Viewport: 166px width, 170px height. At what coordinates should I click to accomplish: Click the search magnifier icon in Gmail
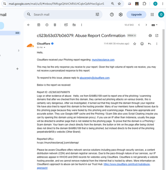(29, 14)
